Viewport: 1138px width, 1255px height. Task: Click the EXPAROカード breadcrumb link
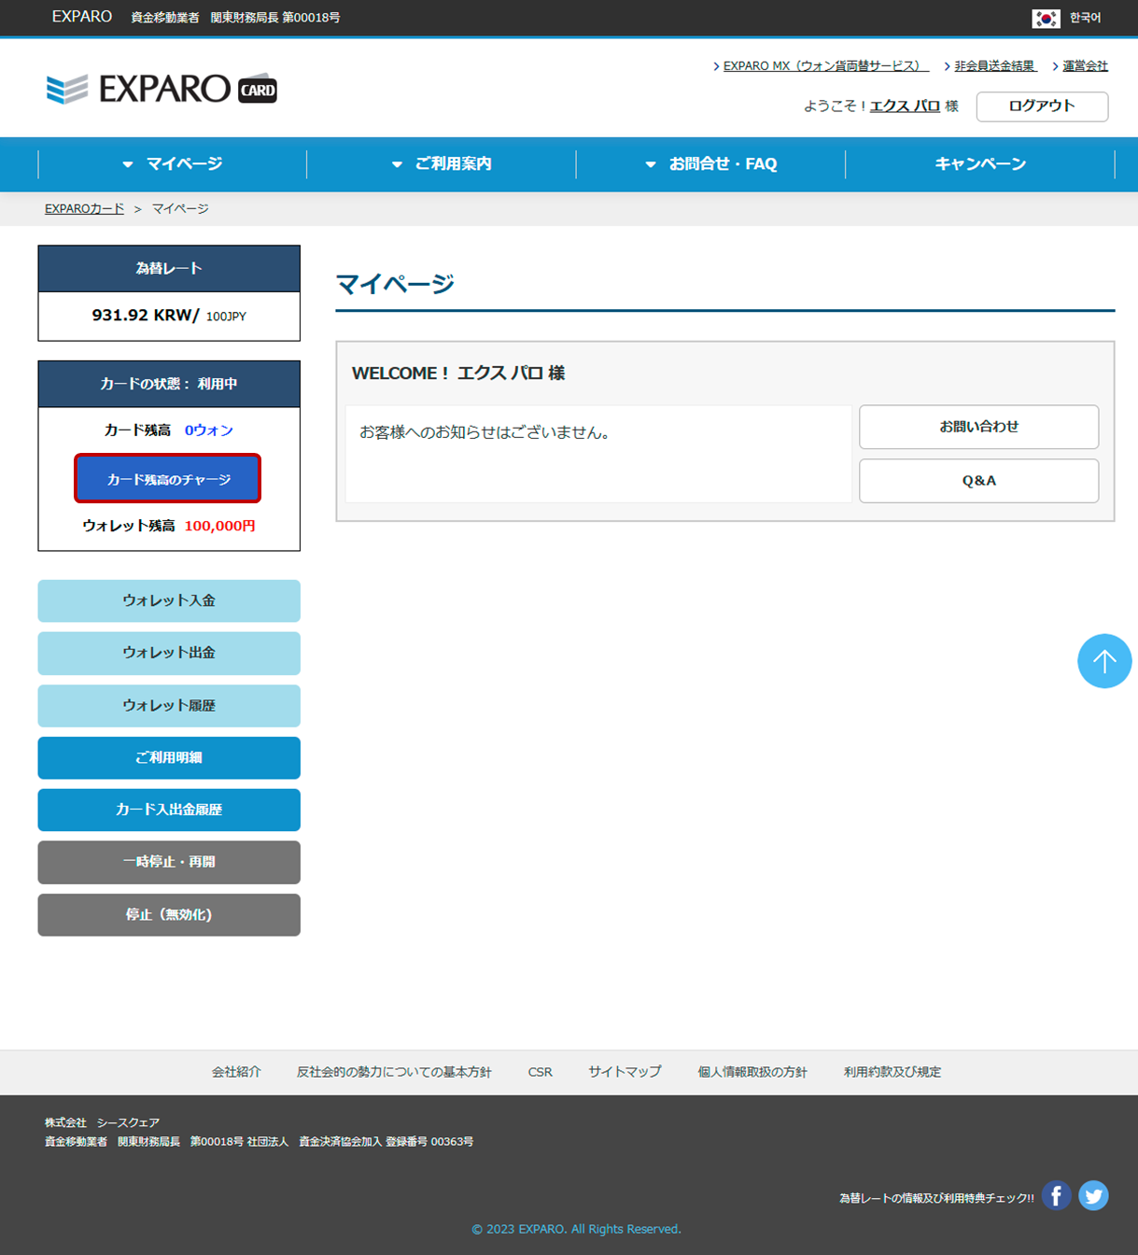[84, 209]
